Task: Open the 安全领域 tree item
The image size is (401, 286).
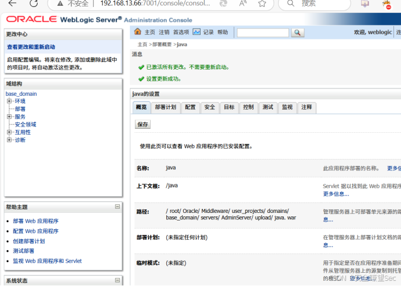Action: (x=25, y=125)
